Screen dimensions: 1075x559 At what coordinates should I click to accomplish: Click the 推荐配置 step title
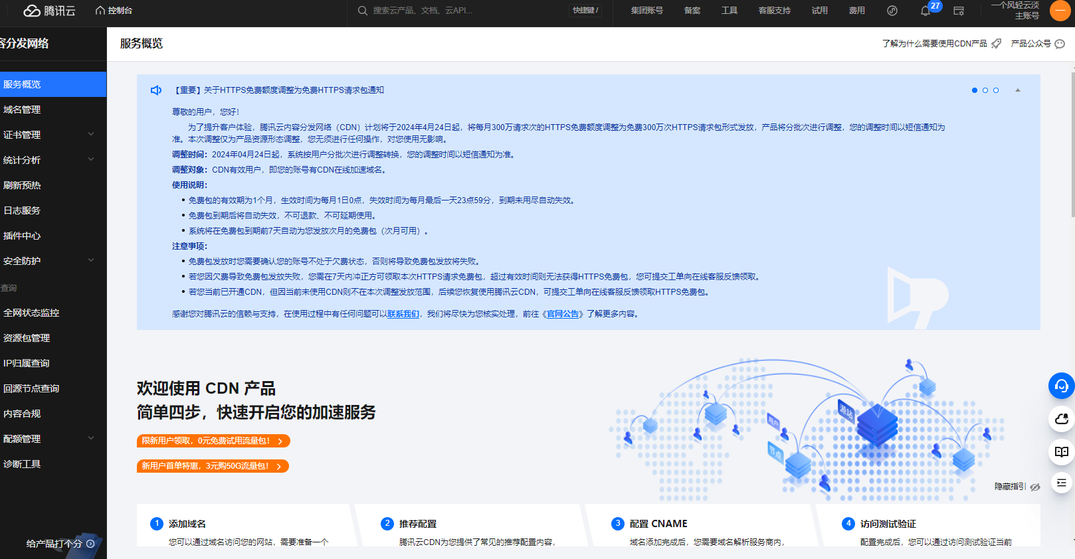click(x=418, y=524)
